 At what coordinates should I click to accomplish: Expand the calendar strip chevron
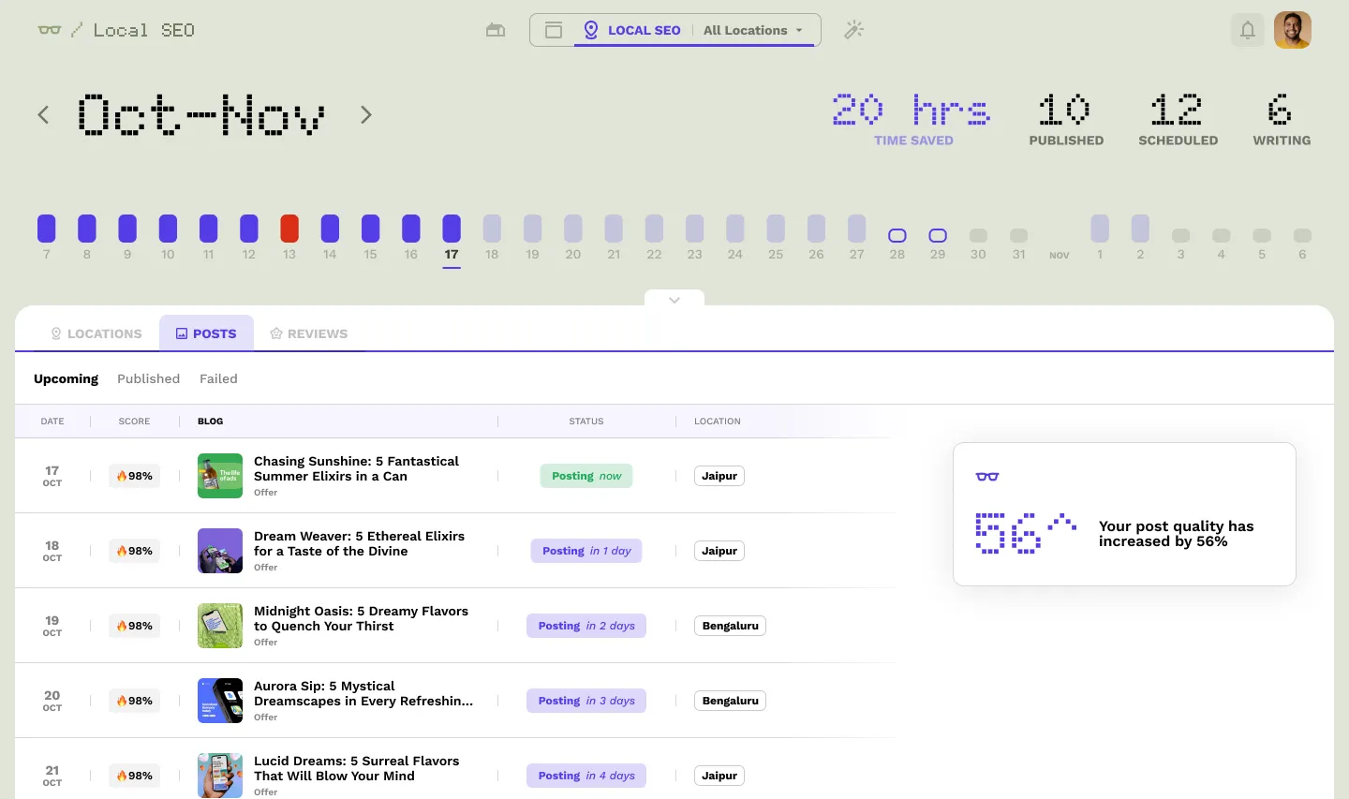[x=674, y=300]
